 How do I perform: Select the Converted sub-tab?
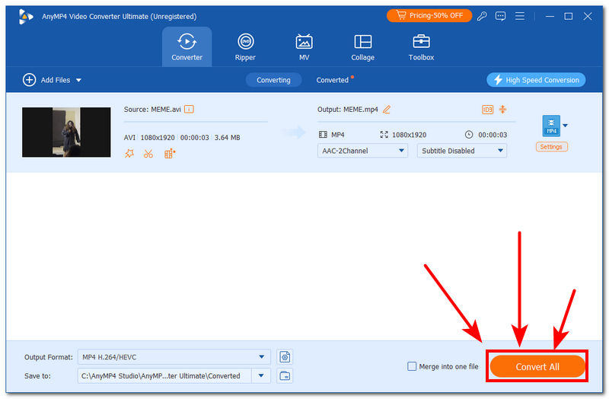click(333, 80)
